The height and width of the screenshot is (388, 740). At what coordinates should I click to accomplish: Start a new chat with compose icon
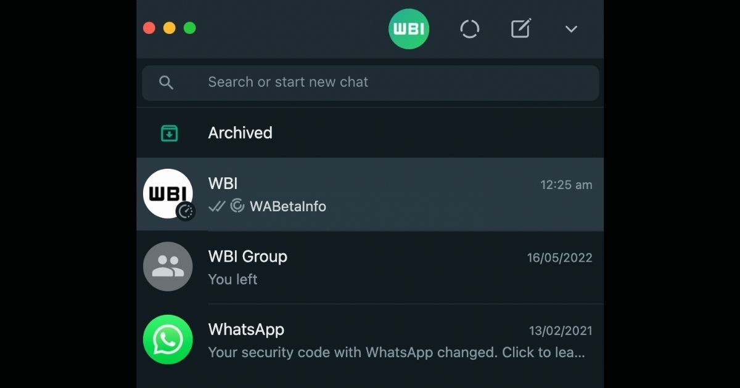[521, 28]
